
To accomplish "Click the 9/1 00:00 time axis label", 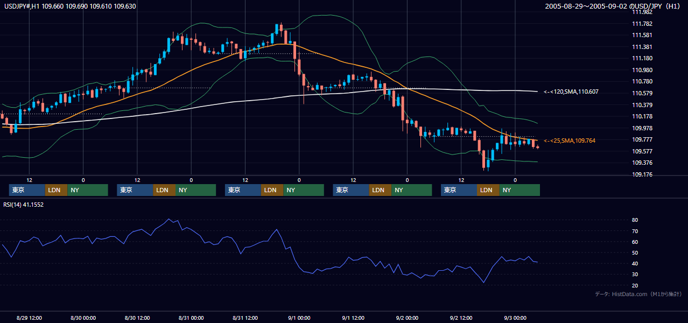I will coord(299,318).
